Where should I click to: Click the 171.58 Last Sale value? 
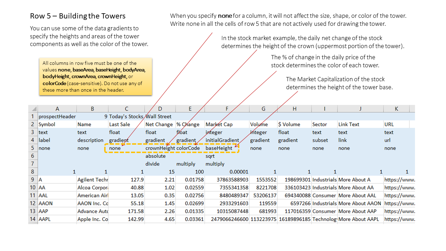(126, 211)
